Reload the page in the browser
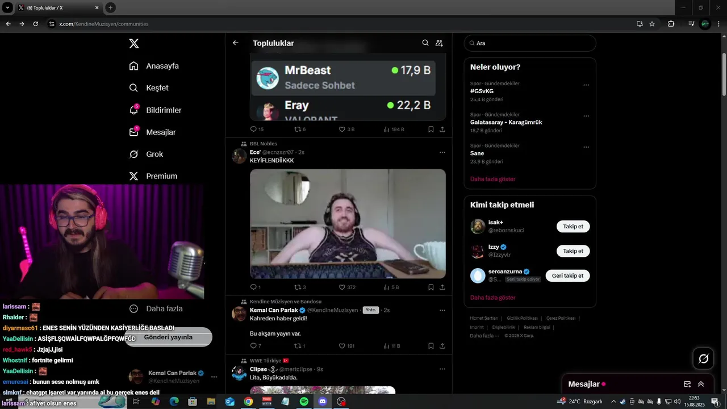The height and width of the screenshot is (409, 727). (x=36, y=24)
